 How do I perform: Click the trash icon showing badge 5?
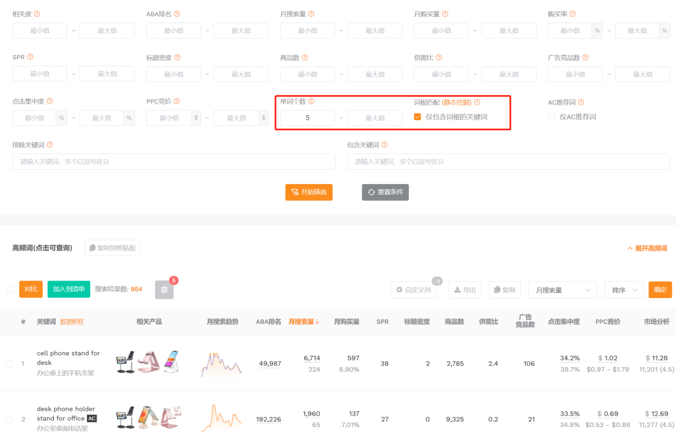pyautogui.click(x=164, y=290)
